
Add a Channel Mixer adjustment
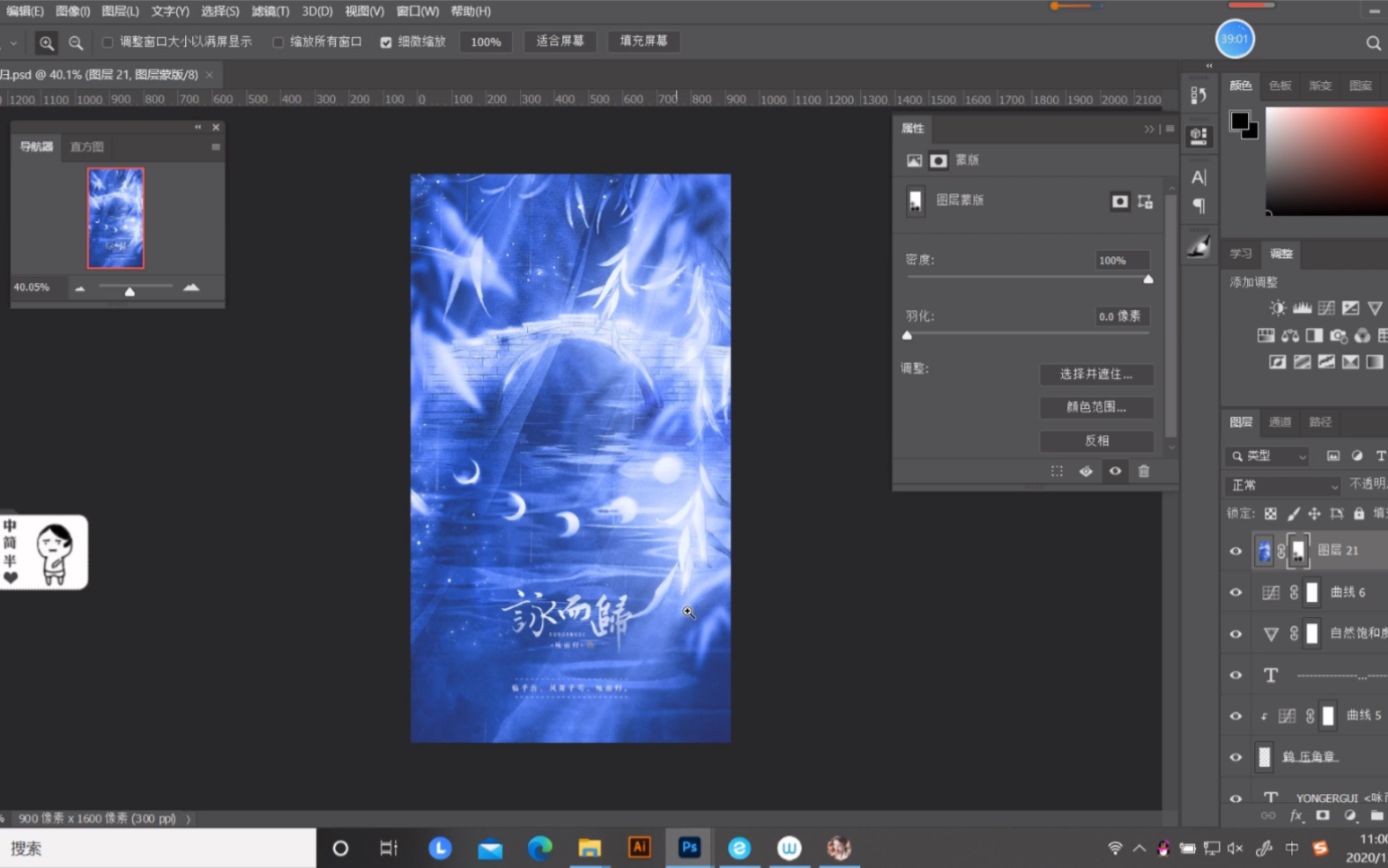(x=1362, y=335)
